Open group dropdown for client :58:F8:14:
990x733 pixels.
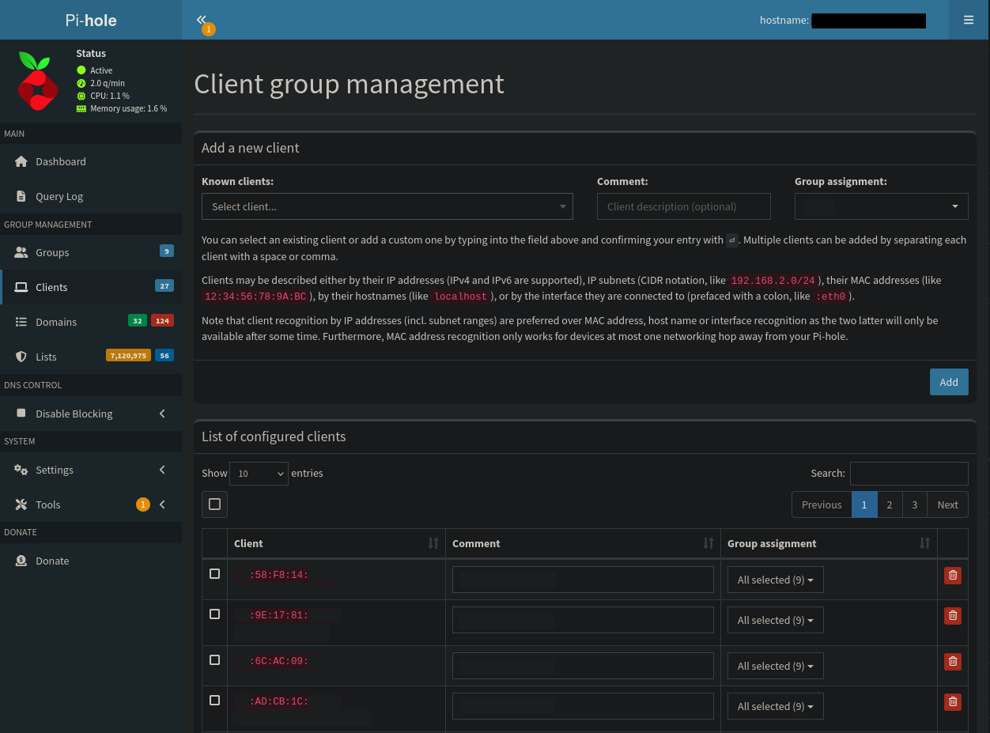point(776,580)
